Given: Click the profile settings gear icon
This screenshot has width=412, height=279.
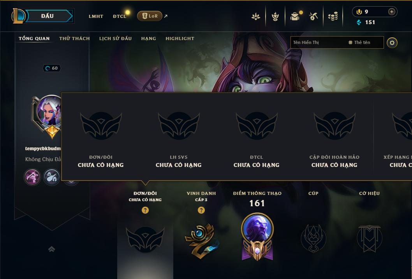Looking at the screenshot, I should [392, 43].
